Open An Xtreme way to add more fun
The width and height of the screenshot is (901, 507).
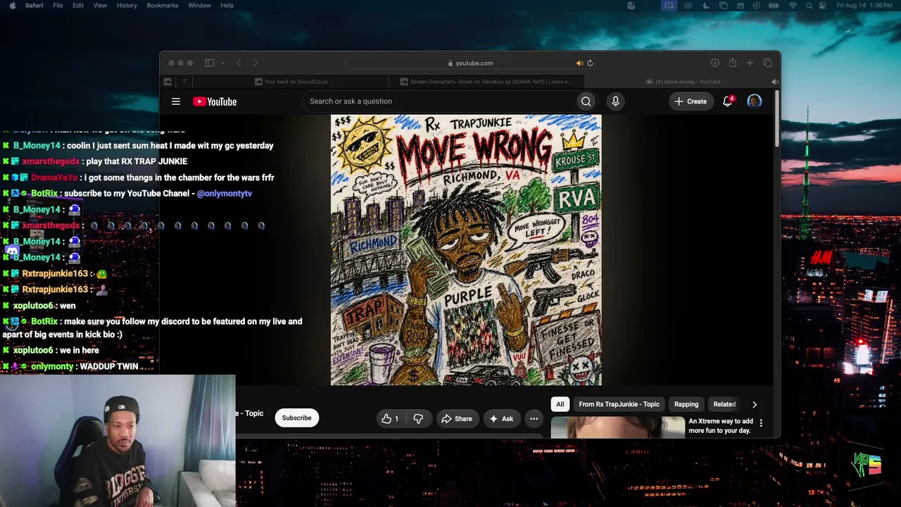[x=721, y=426]
